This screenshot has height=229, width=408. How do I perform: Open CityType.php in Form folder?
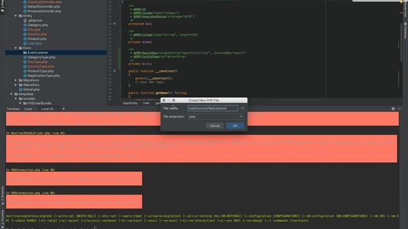38,62
